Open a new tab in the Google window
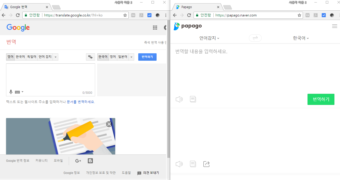Viewport: 340px width, 180px height. [56, 7]
